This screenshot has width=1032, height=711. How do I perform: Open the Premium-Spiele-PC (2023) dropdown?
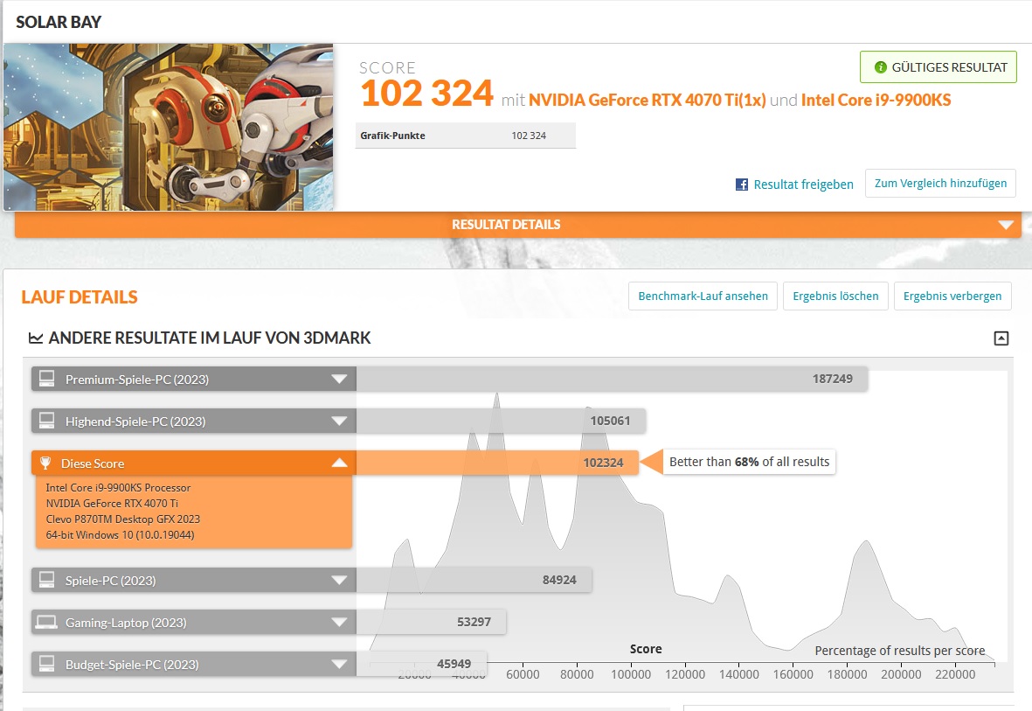coord(340,379)
